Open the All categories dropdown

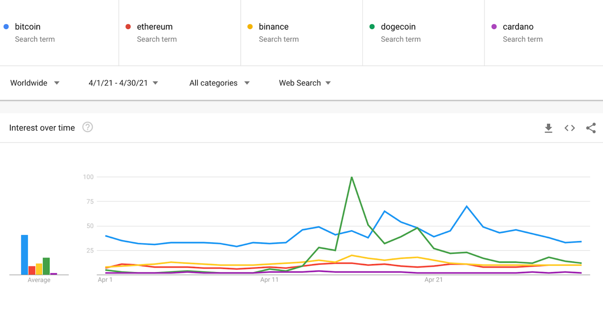[x=220, y=83]
